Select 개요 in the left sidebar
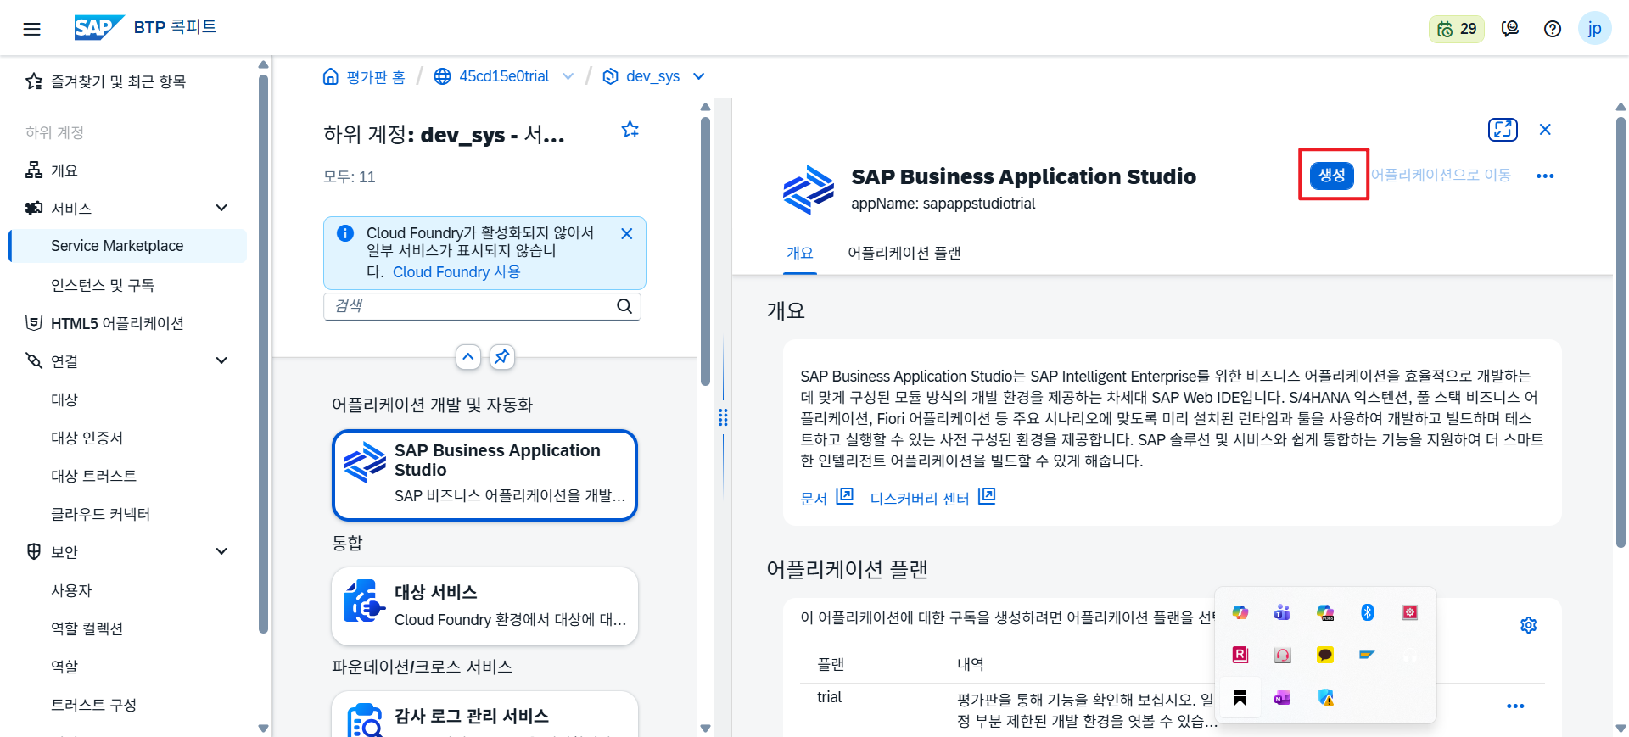Image resolution: width=1629 pixels, height=737 pixels. 64,170
